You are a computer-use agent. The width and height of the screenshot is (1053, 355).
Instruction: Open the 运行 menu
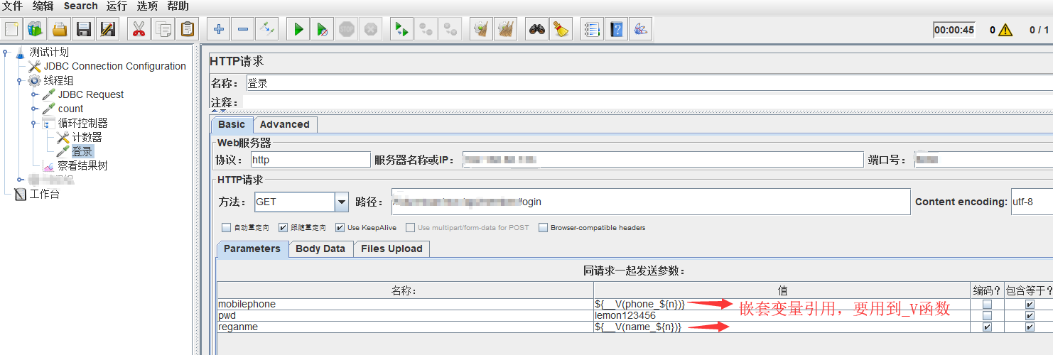click(117, 6)
